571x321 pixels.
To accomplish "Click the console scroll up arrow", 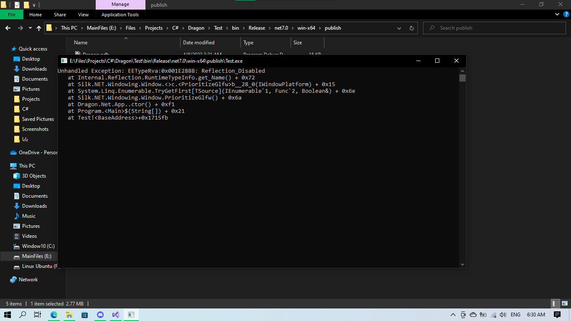I will pos(462,71).
